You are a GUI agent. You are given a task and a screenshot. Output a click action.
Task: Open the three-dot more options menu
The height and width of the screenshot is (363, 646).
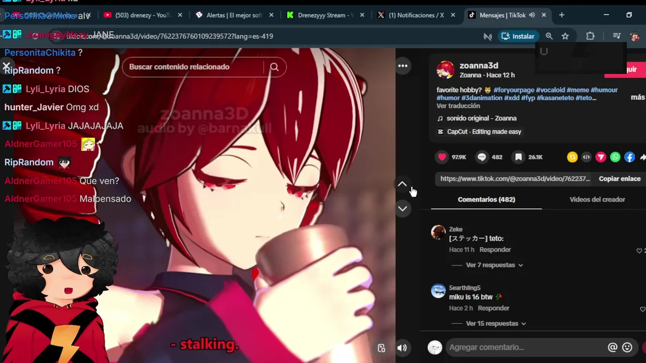403,66
